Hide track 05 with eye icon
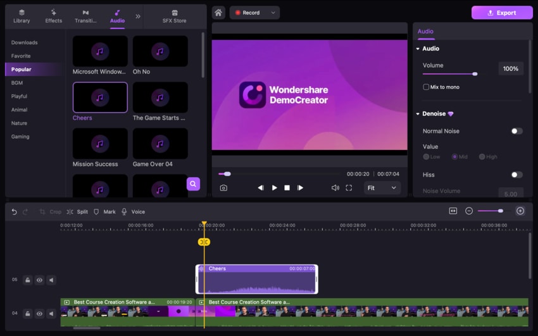538x336 pixels. pyautogui.click(x=39, y=280)
